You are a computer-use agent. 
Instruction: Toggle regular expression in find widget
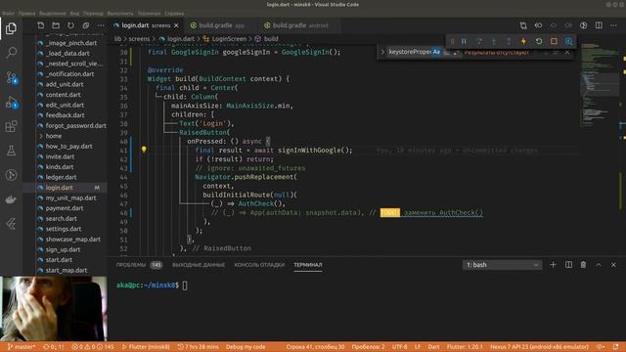pos(456,52)
